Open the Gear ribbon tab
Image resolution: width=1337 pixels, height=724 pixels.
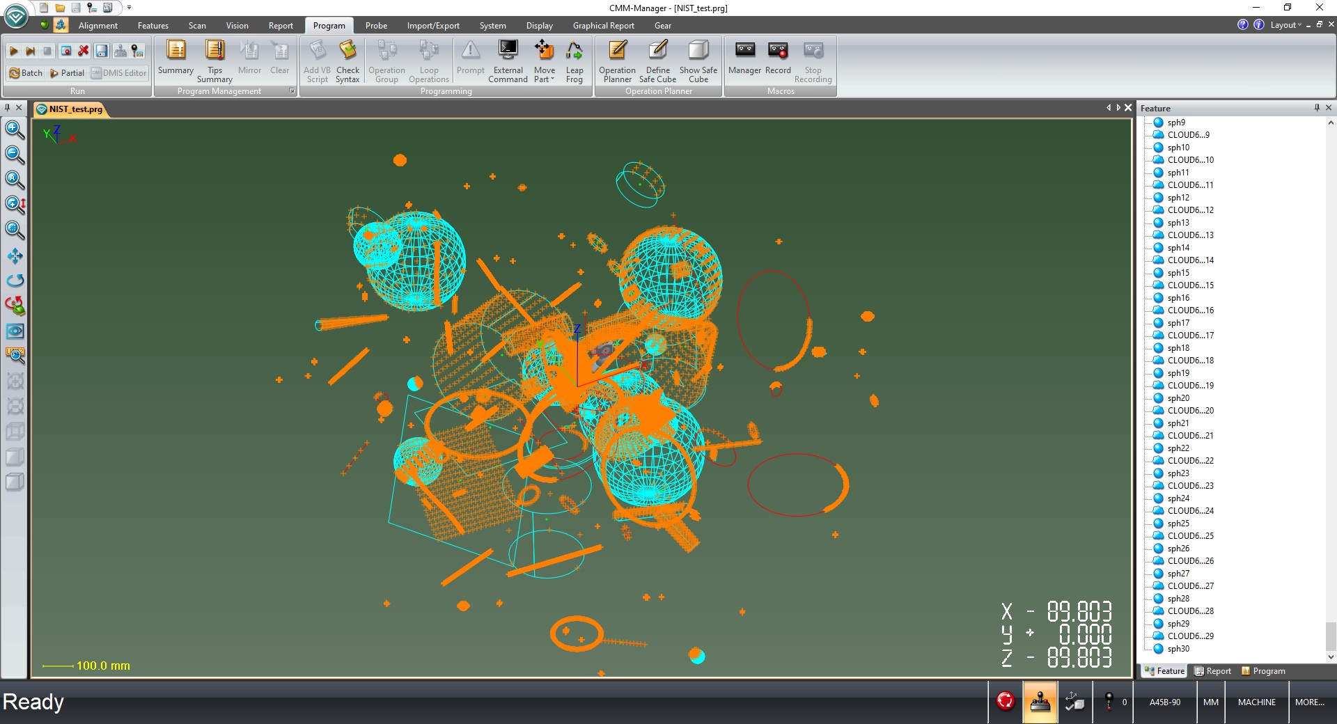(663, 26)
